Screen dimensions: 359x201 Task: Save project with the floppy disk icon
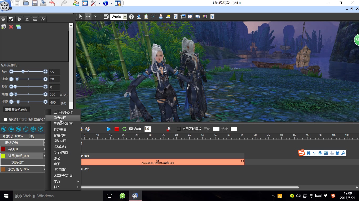pos(35,3)
